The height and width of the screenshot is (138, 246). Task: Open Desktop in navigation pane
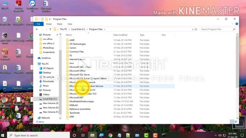[47, 72]
